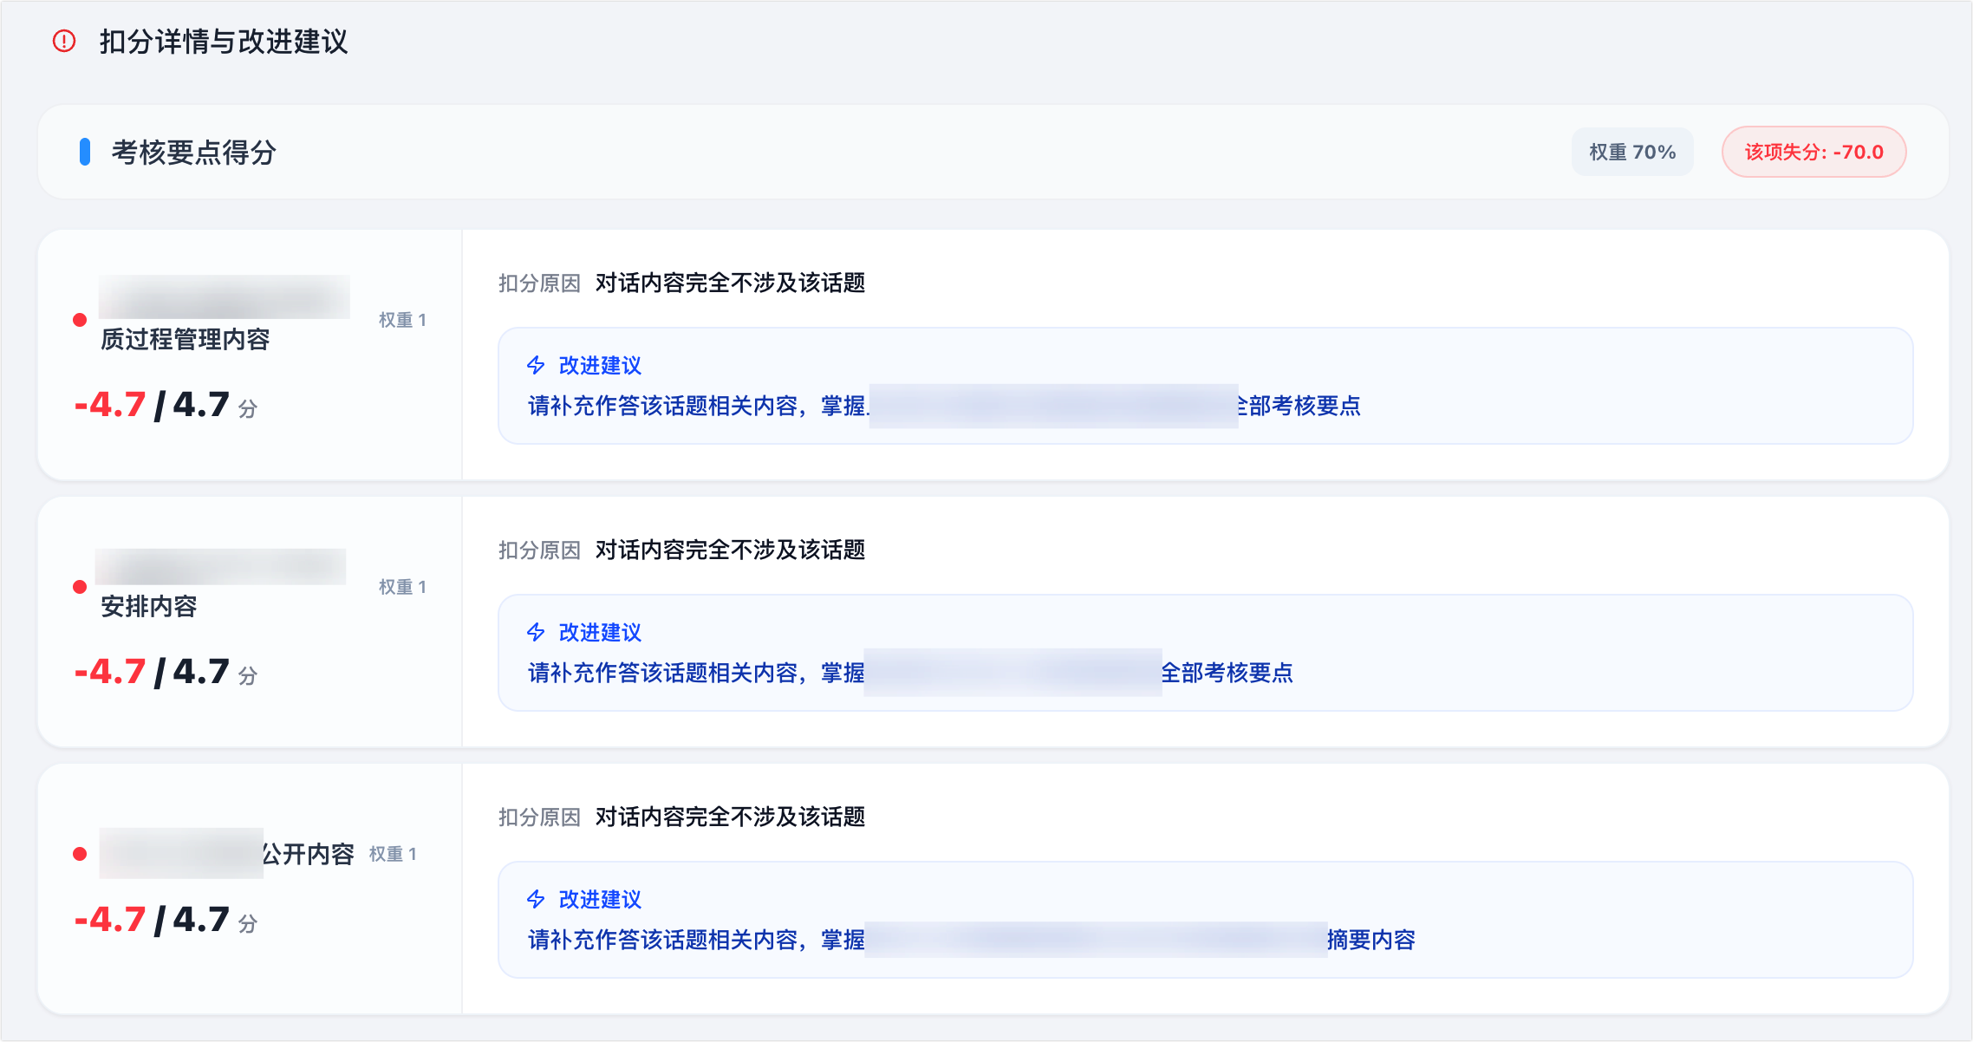
Task: Click lightning icon in 质过程管理内容 改进建议 box
Action: (x=536, y=365)
